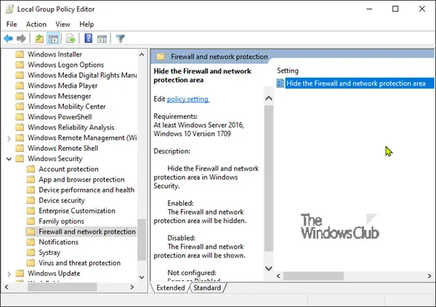Click the policy setting icon in the Setting list
The width and height of the screenshot is (436, 307).
tap(280, 83)
